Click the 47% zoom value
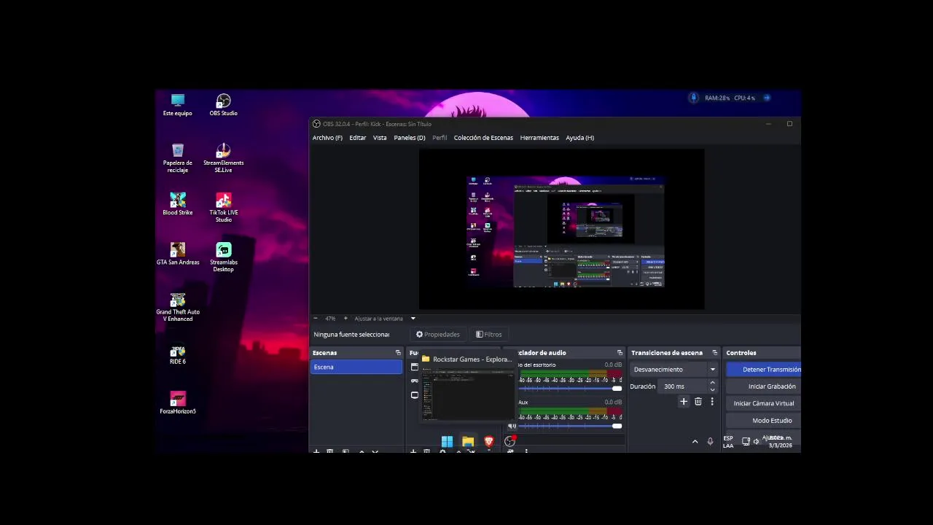This screenshot has height=525, width=933. tap(330, 319)
